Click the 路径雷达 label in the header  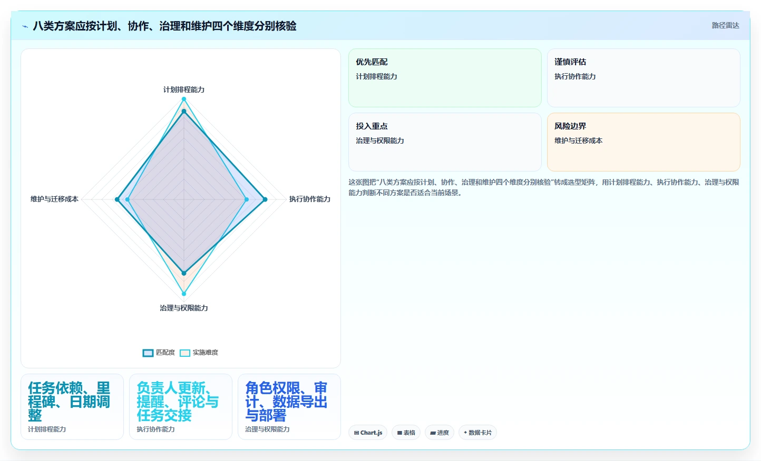[725, 25]
